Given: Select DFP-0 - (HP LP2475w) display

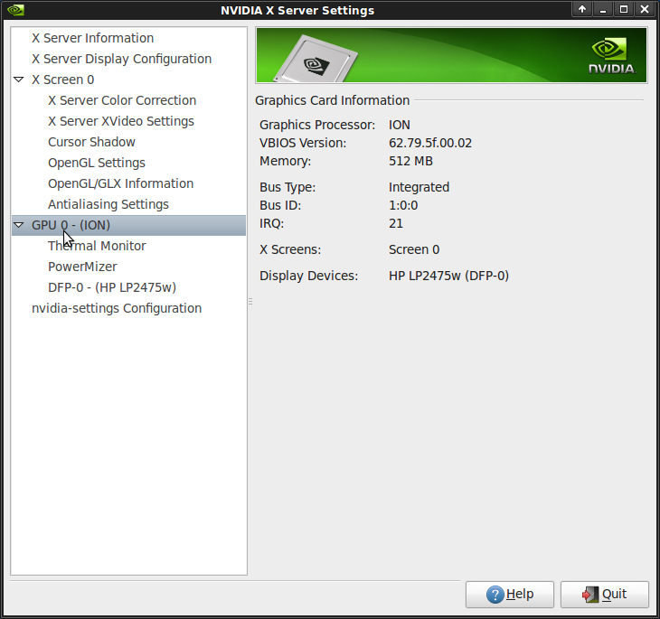Looking at the screenshot, I should [x=112, y=287].
